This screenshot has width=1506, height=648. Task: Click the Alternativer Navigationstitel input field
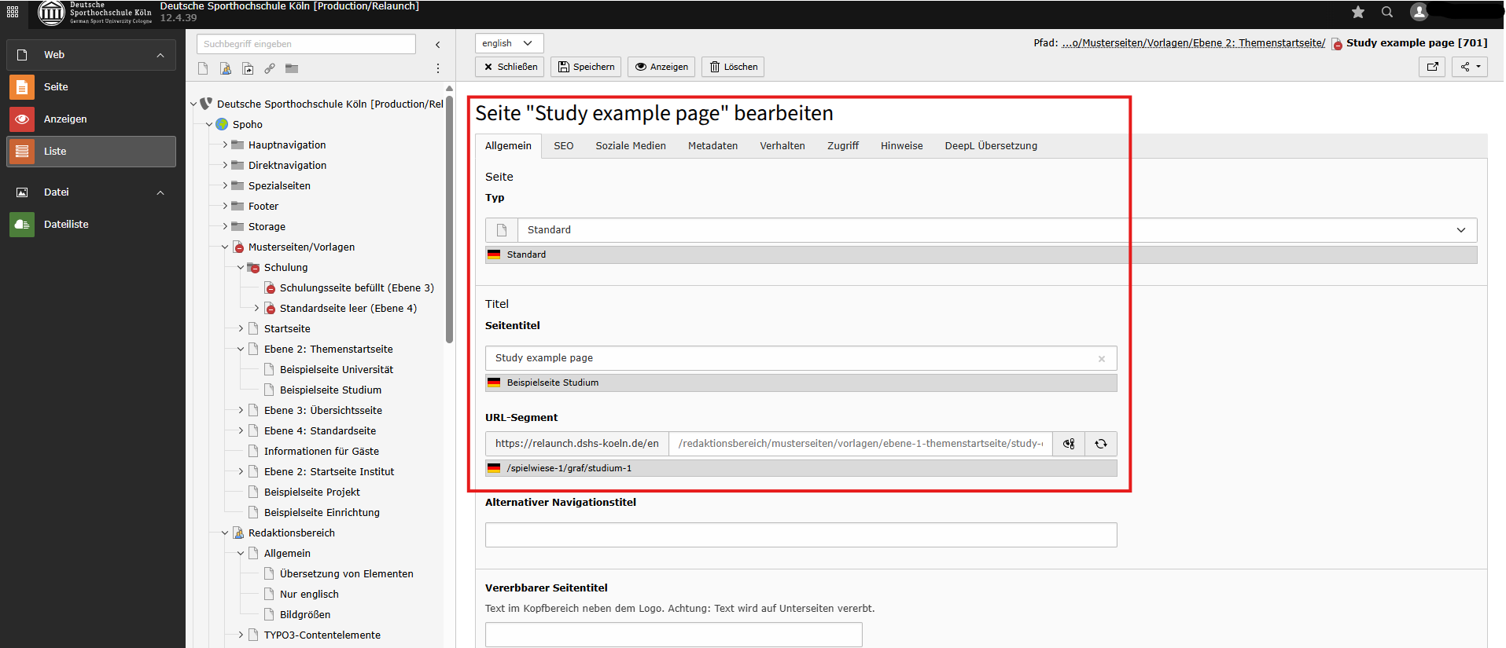pos(801,535)
